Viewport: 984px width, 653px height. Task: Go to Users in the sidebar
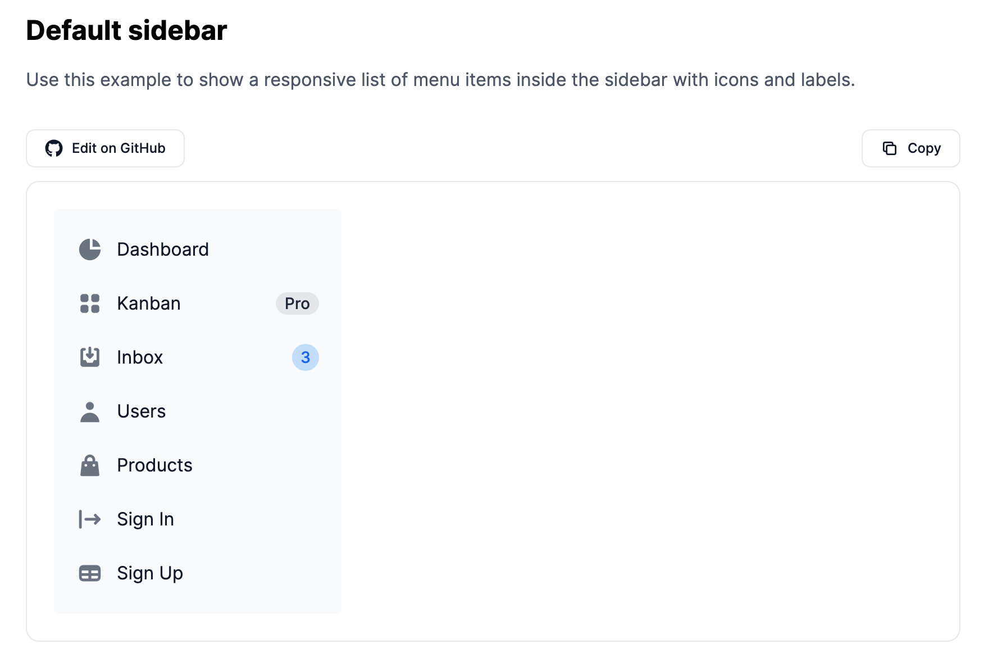click(x=142, y=411)
